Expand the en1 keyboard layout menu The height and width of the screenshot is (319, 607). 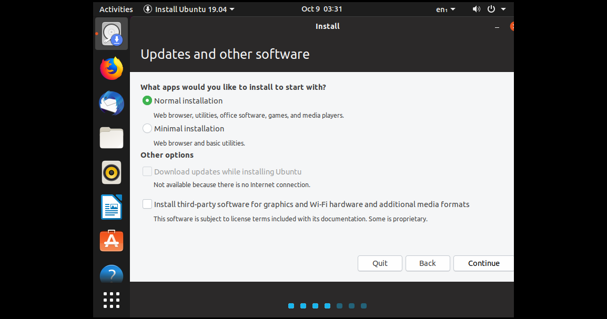tap(446, 9)
